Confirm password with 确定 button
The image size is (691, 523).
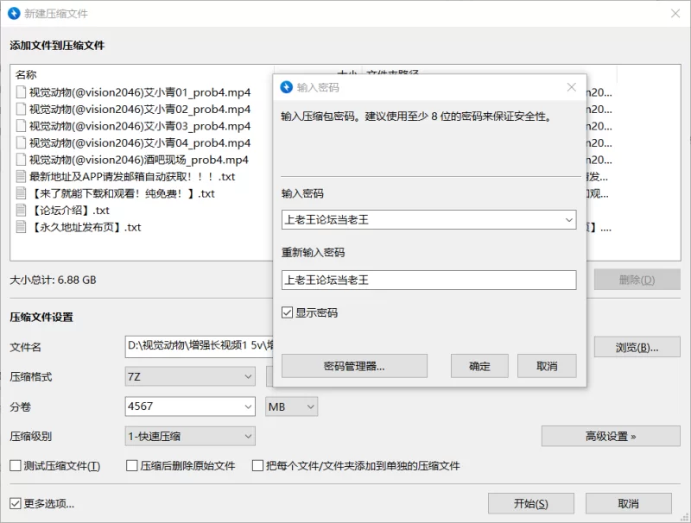479,366
